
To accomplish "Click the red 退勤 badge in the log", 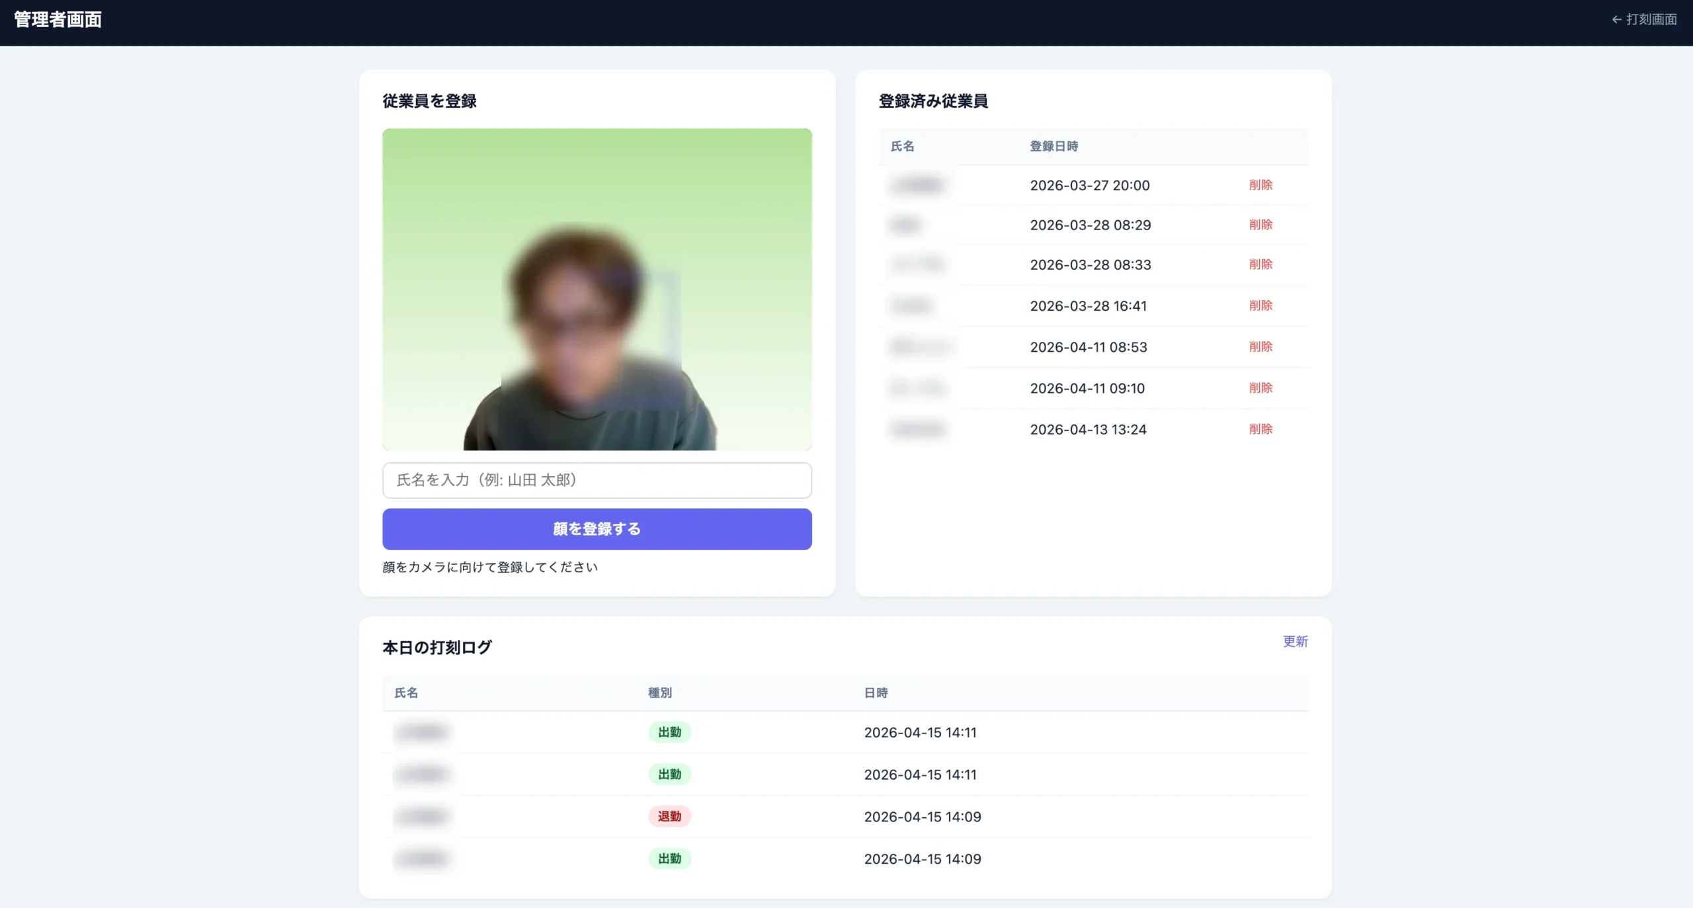I will click(669, 817).
